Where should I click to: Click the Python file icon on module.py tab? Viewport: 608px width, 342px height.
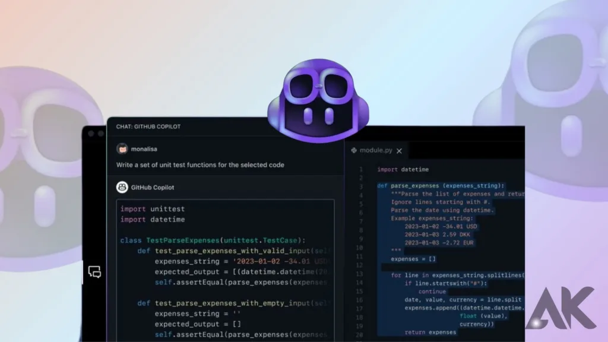pyautogui.click(x=354, y=150)
